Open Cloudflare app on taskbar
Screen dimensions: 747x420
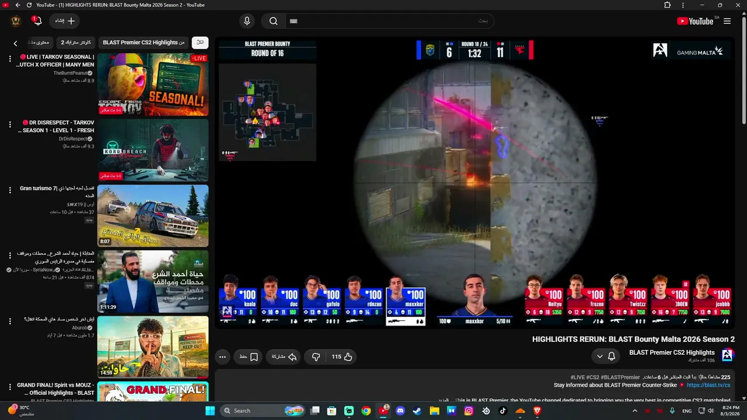click(520, 411)
